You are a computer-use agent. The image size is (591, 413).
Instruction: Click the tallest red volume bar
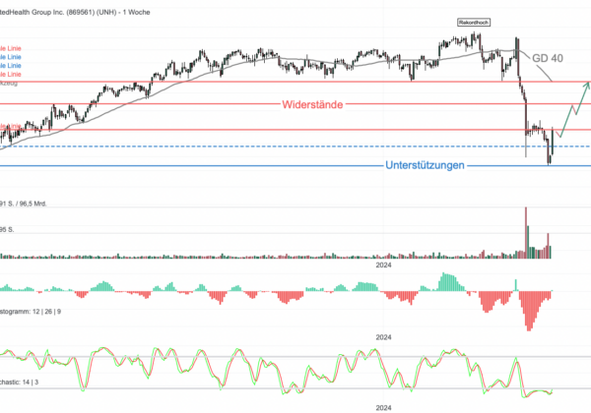click(x=526, y=232)
